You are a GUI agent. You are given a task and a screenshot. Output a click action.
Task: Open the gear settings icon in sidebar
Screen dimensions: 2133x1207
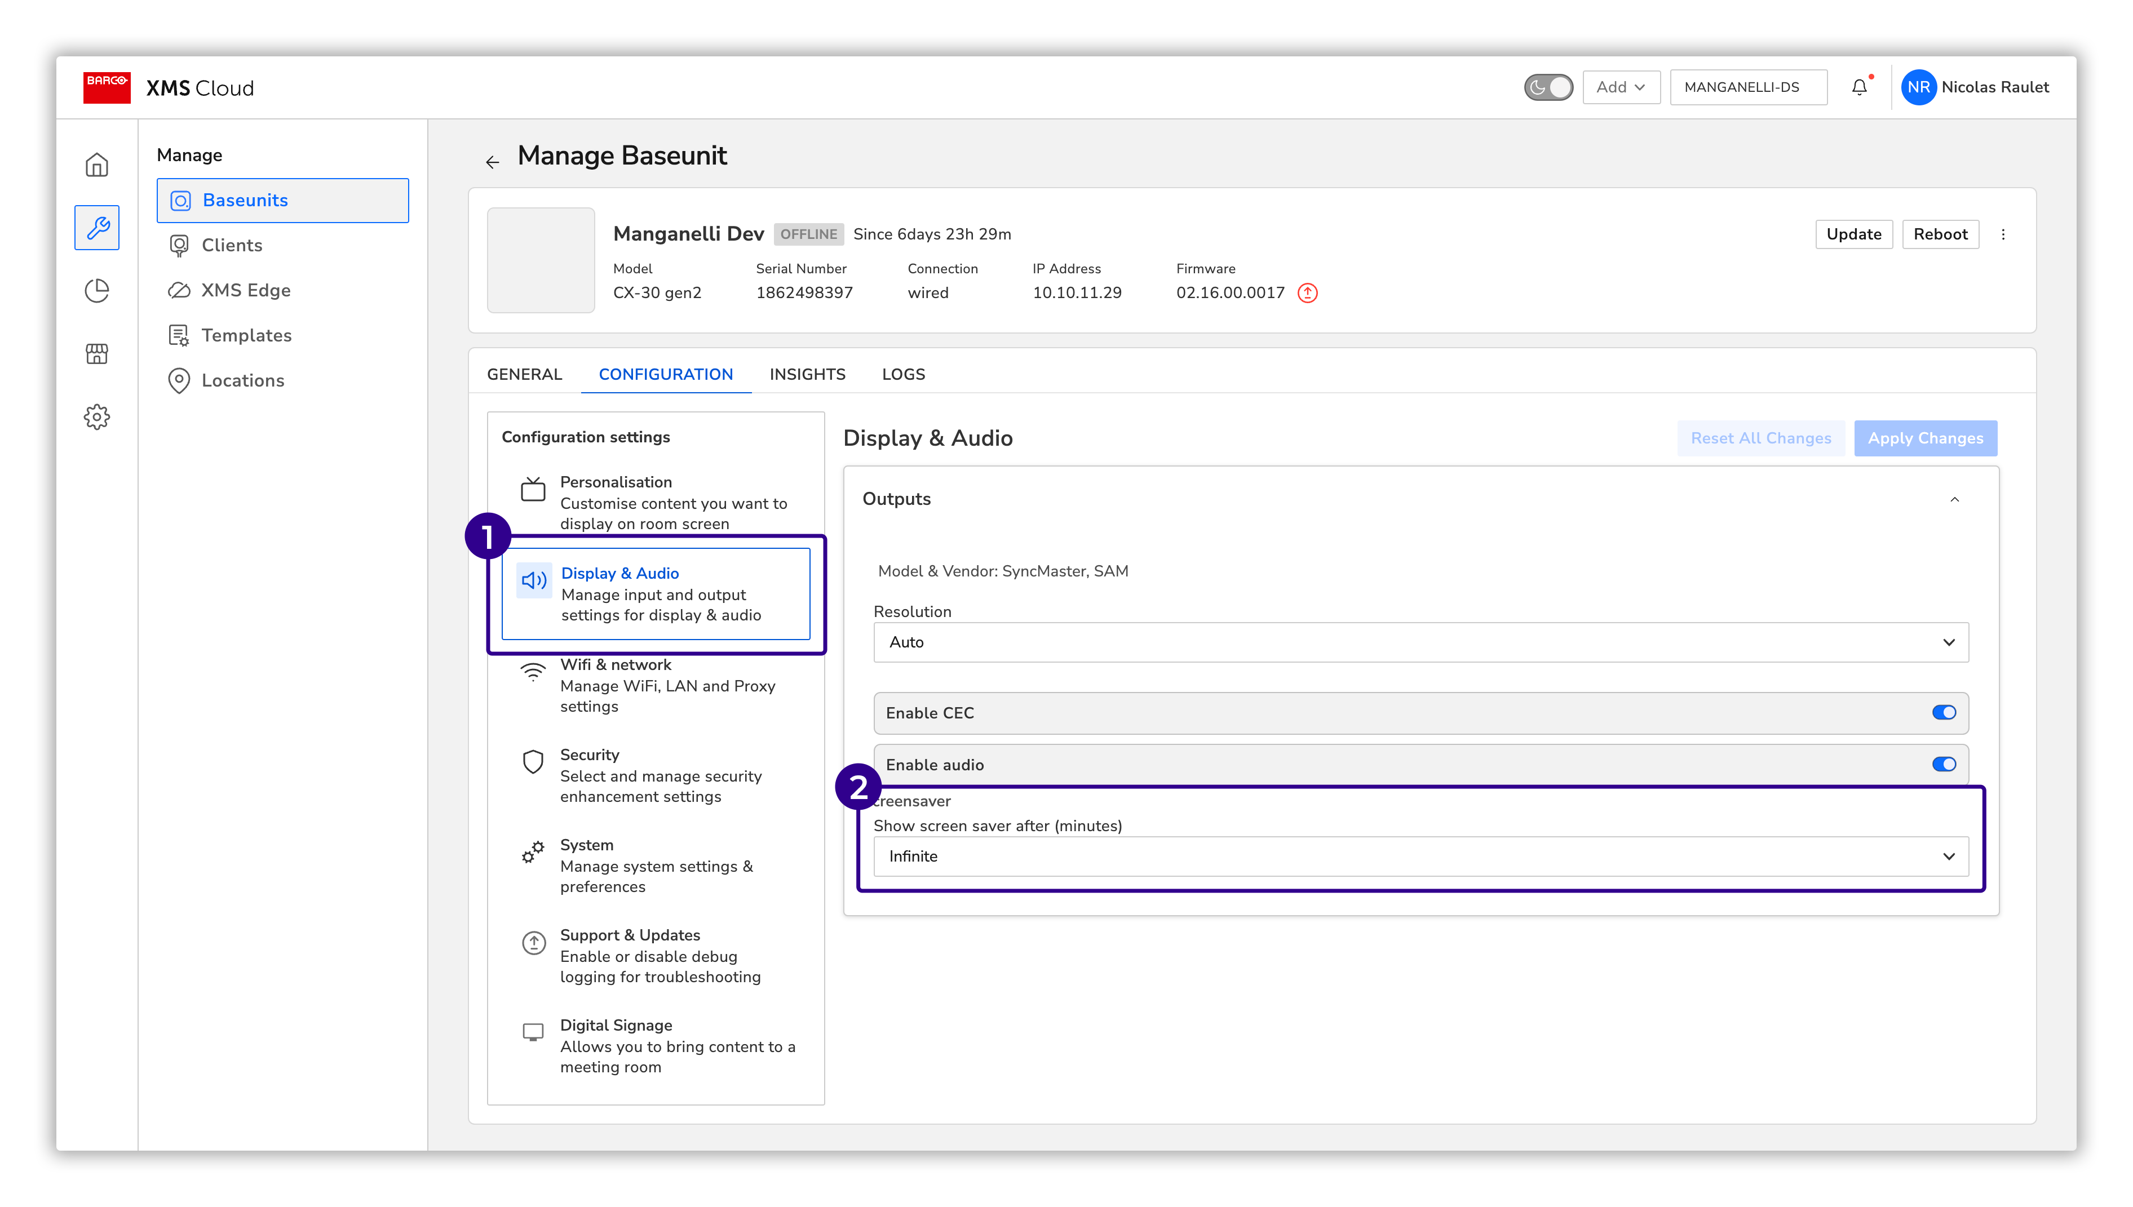97,417
